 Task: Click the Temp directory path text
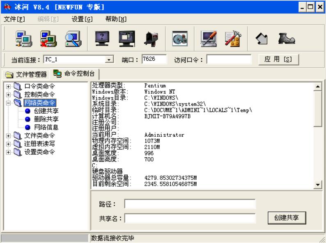(x=198, y=110)
